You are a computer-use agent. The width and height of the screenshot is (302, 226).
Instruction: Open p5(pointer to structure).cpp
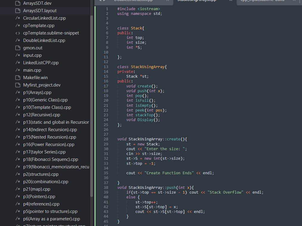(50, 211)
